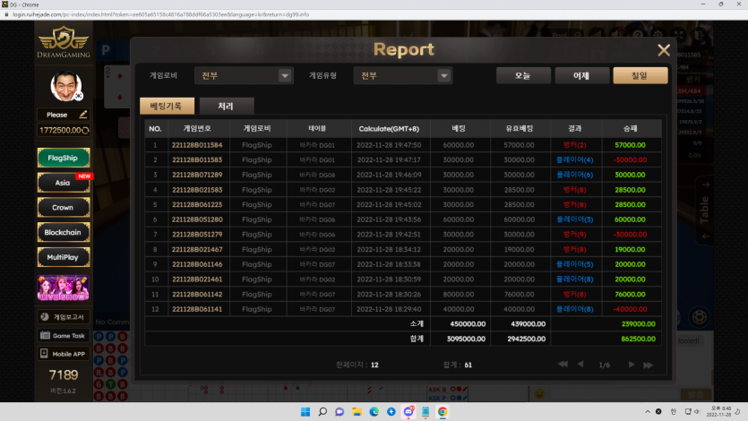The width and height of the screenshot is (748, 421).
Task: Click the 플레이어(4) result in row 2
Action: click(x=574, y=159)
